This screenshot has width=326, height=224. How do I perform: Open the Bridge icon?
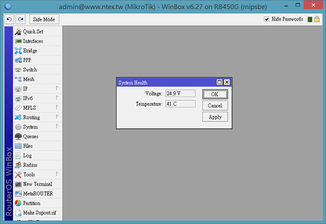(18, 51)
